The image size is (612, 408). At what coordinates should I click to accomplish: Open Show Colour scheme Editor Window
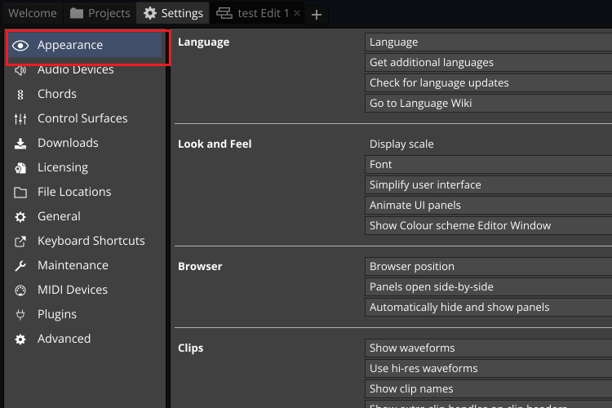pos(488,226)
